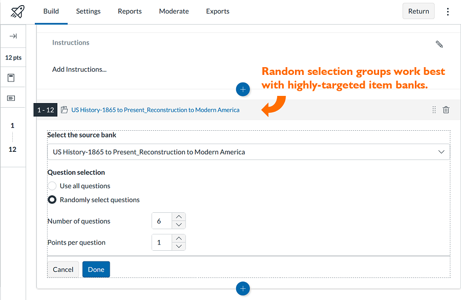
Task: Click the Number of questions input field
Action: pos(162,221)
